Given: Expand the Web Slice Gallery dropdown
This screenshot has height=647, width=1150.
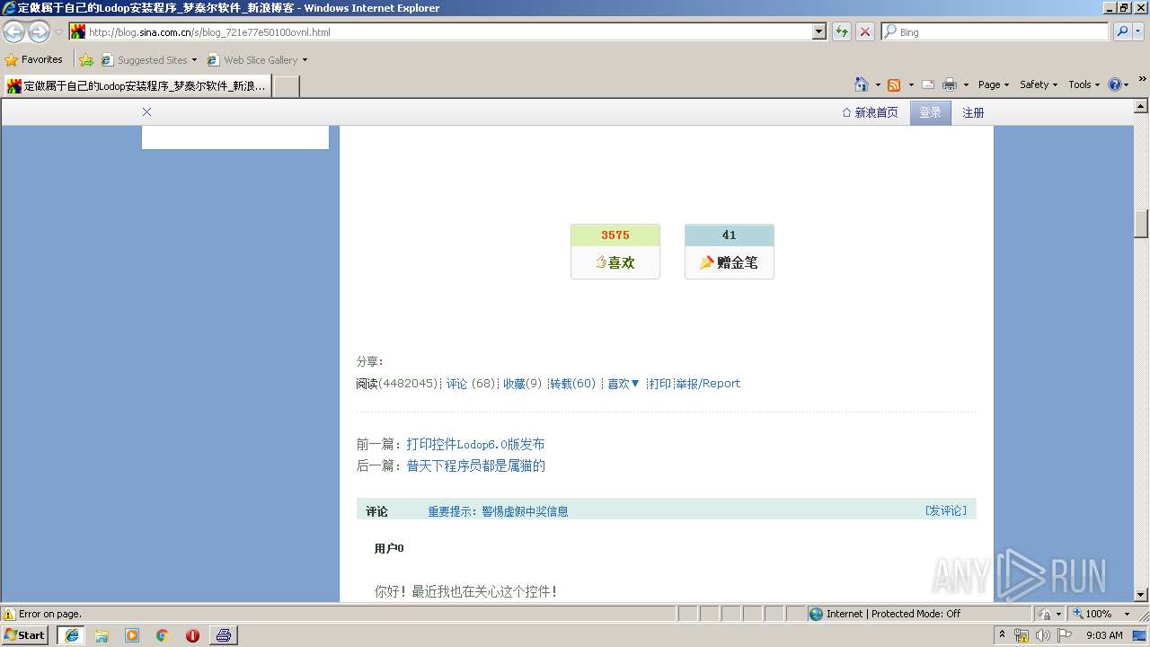Looking at the screenshot, I should click(x=305, y=60).
